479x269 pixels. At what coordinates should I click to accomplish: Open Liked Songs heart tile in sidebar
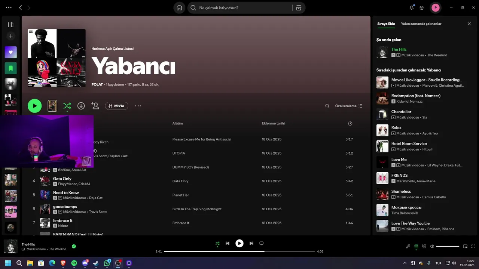[10, 52]
